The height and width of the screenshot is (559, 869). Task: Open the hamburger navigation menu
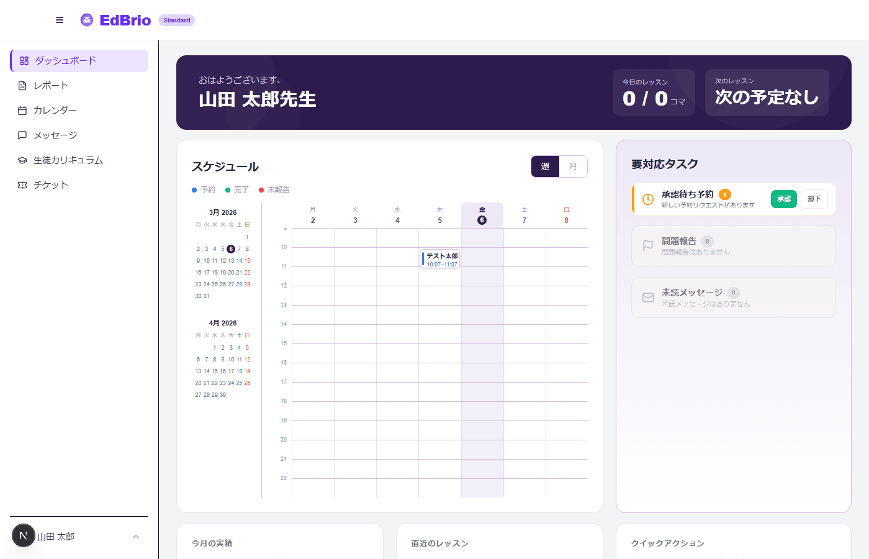click(60, 19)
